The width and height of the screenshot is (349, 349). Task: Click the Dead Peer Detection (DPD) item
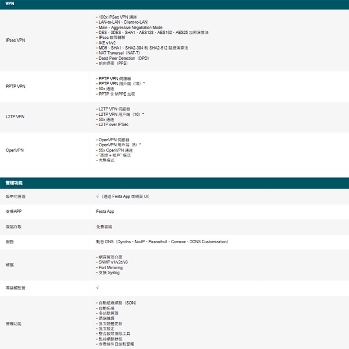123,58
